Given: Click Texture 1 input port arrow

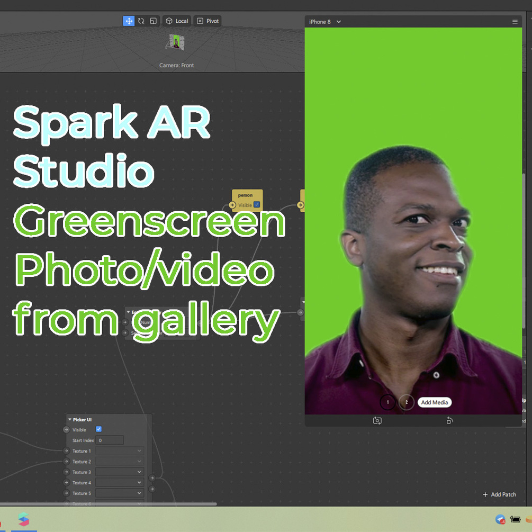Looking at the screenshot, I should [67, 451].
